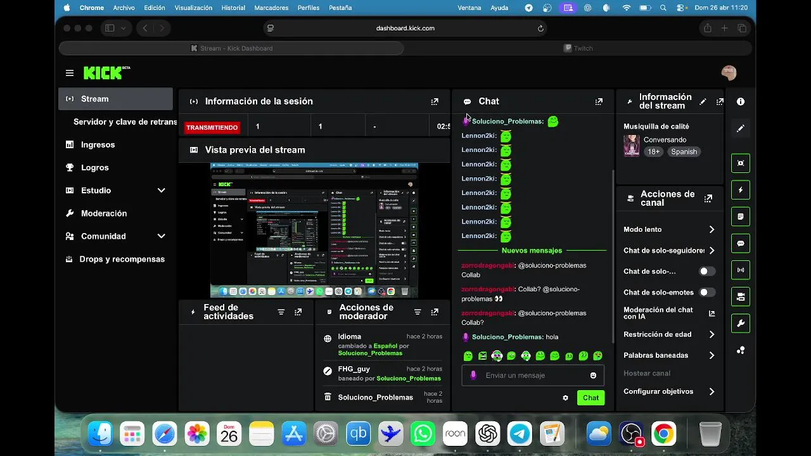Click the 18+ tag

[653, 152]
